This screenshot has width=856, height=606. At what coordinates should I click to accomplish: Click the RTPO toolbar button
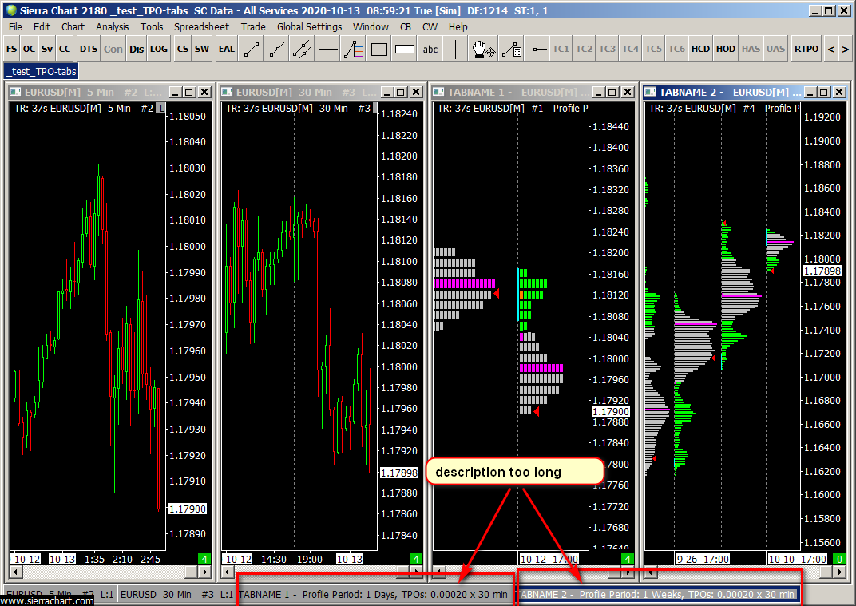(x=806, y=49)
